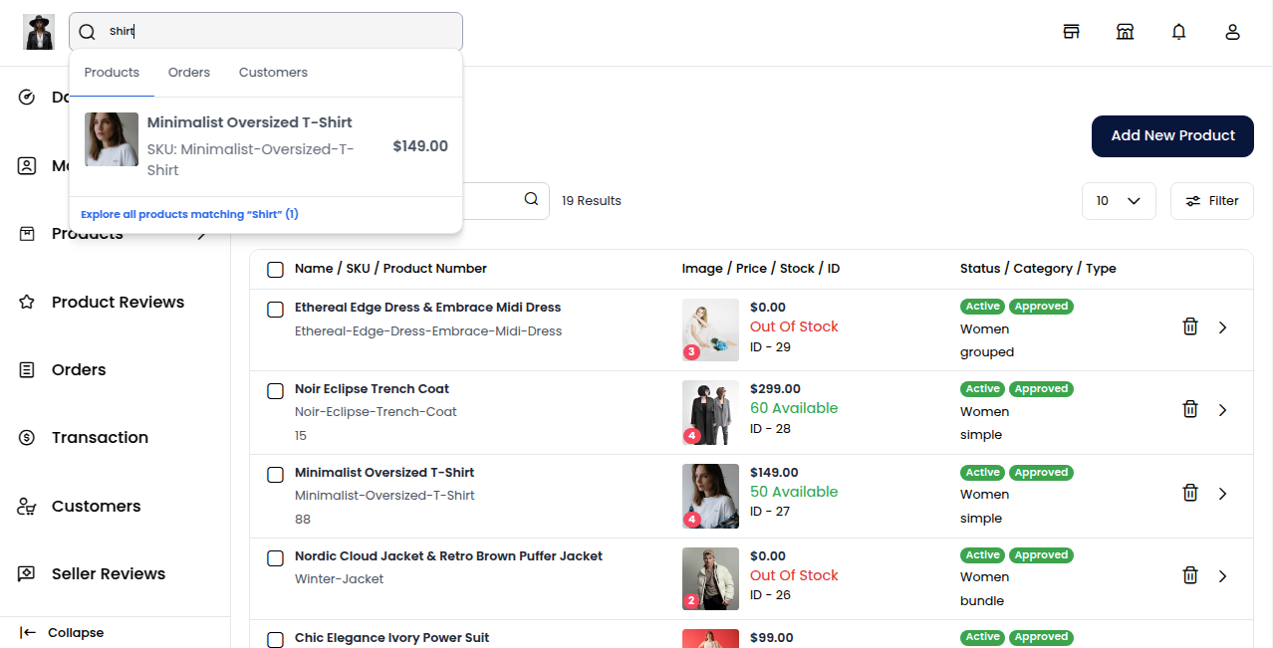Select the header checkbox to select all products
Image resolution: width=1273 pixels, height=648 pixels.
[x=275, y=269]
